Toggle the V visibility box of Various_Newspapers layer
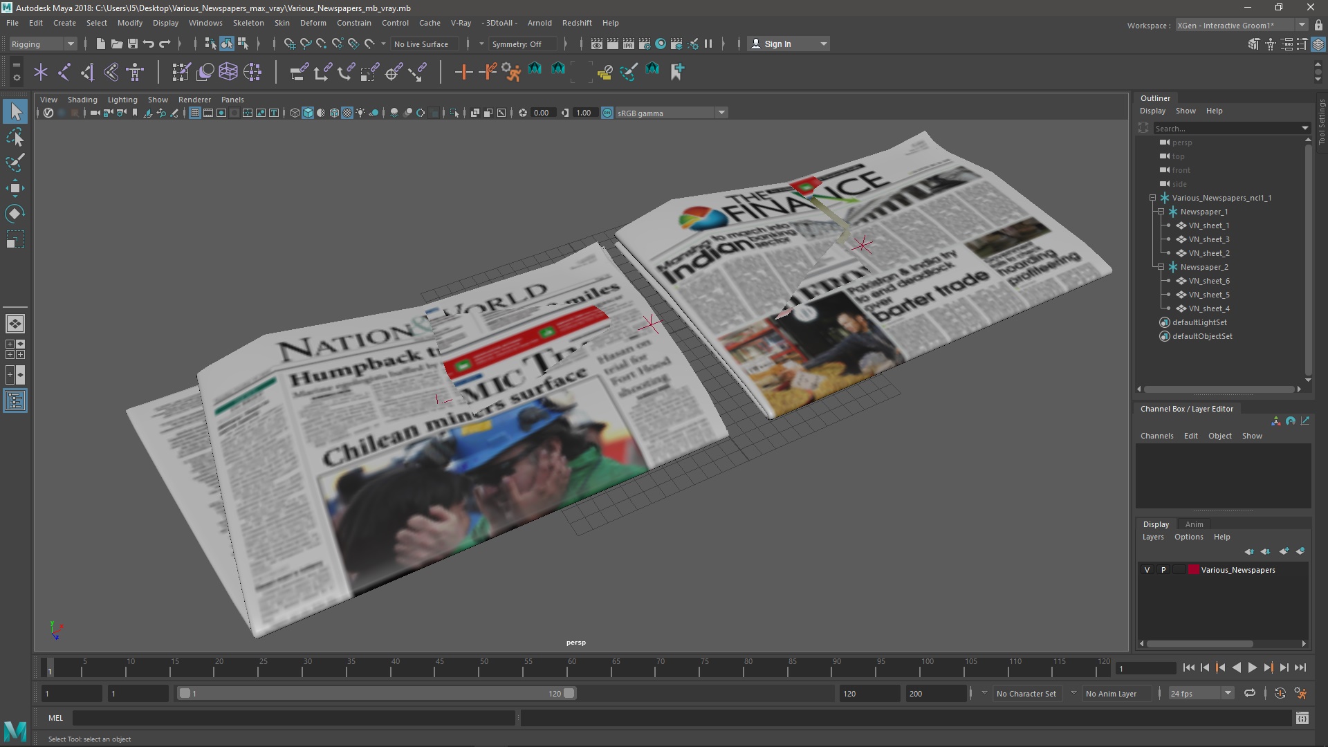Viewport: 1328px width, 747px height. 1147,570
